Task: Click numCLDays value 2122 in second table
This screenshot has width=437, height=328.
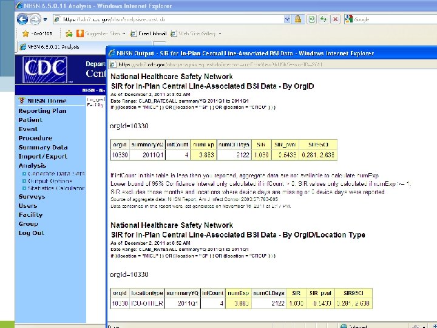Action: [x=269, y=304]
